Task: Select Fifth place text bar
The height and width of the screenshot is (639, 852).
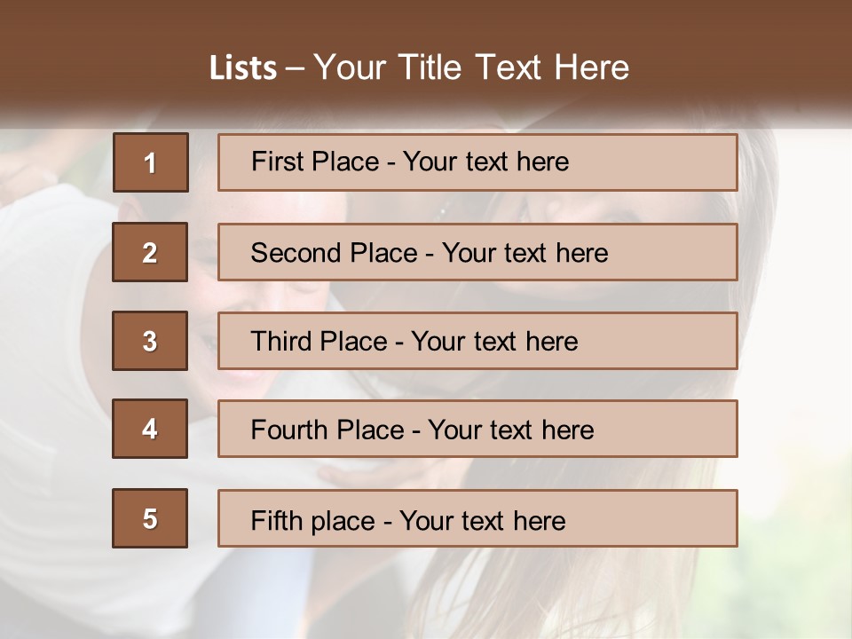Action: click(477, 517)
